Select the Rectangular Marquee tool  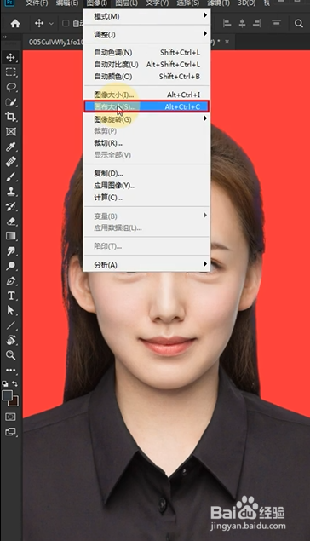coord(11,72)
